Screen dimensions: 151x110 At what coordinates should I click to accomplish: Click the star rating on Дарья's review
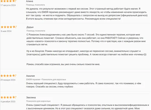[x=9, y=27]
